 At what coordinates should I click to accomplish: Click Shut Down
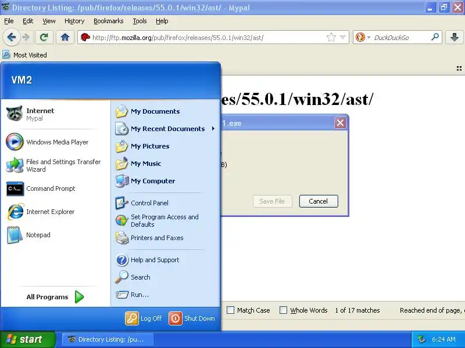tap(192, 318)
